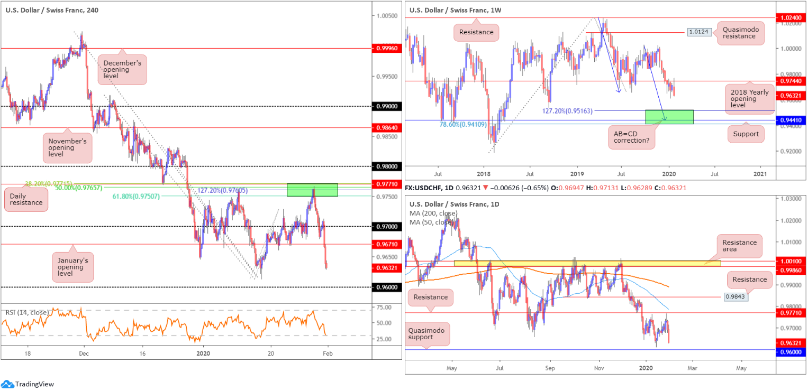Click the TradingView logo icon

pos(7,384)
